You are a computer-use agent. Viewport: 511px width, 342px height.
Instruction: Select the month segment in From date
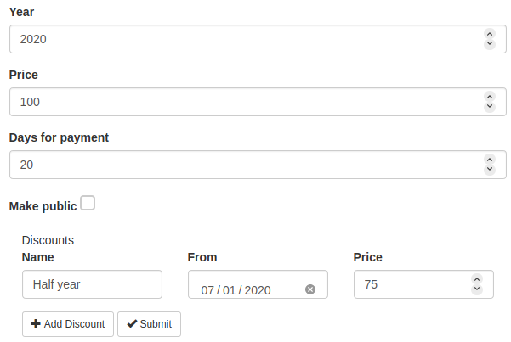tap(207, 290)
